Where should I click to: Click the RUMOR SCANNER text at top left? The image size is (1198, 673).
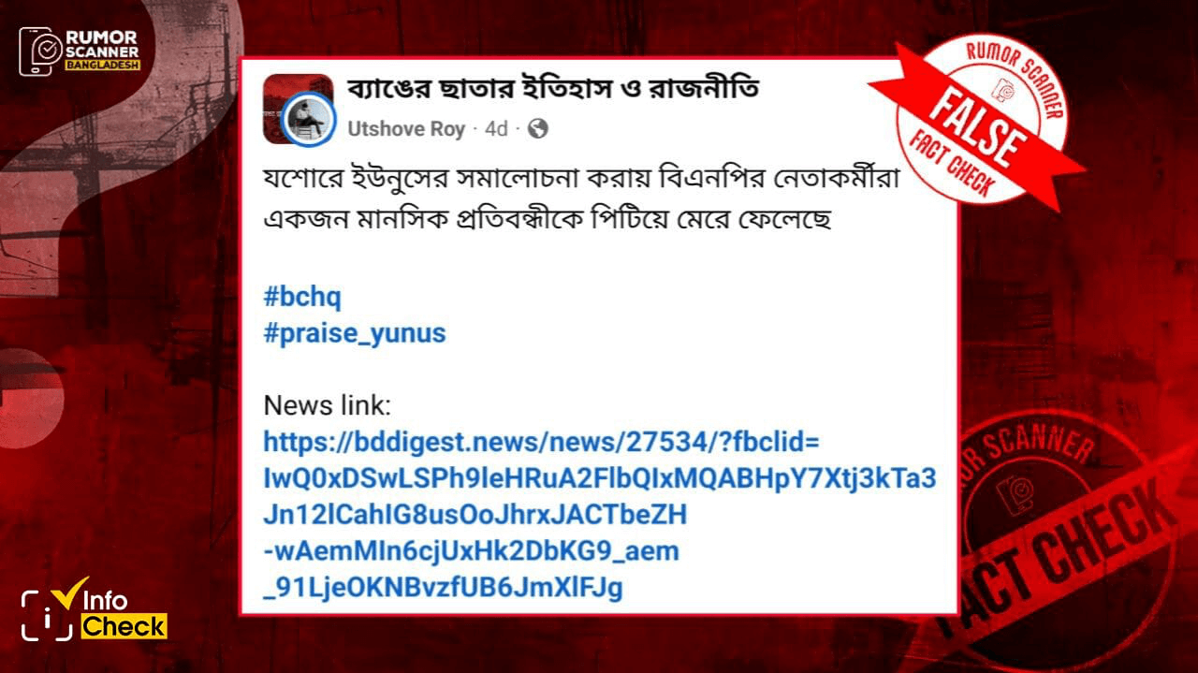(x=103, y=43)
